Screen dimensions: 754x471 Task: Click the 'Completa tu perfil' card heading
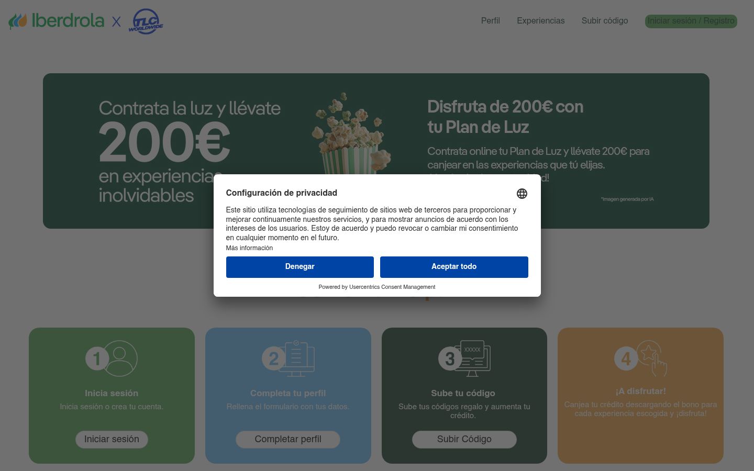click(x=288, y=394)
